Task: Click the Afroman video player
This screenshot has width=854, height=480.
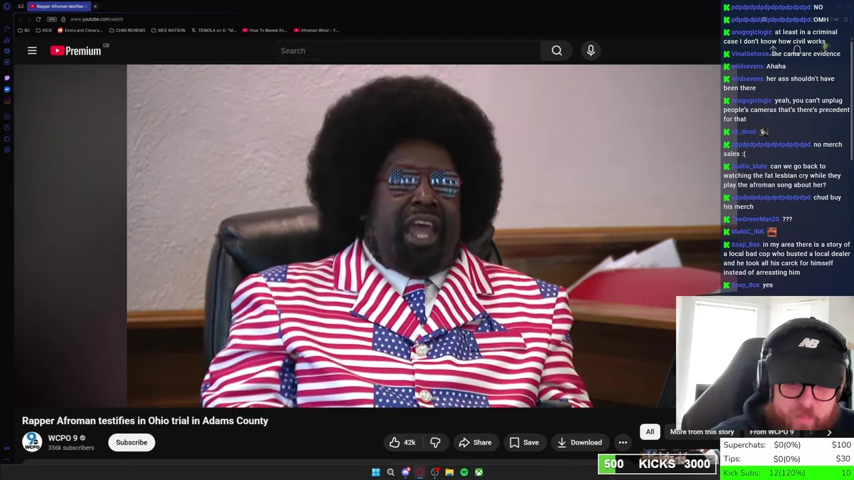Action: [x=423, y=236]
